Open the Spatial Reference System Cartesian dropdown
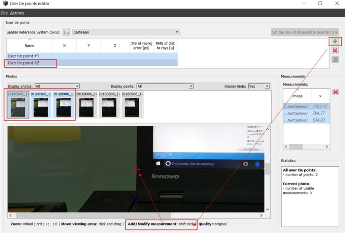Image resolution: width=345 pixels, height=233 pixels. pyautogui.click(x=126, y=32)
